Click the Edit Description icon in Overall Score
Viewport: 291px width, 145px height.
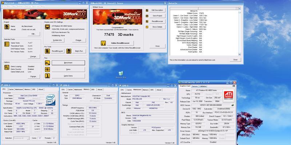click(x=147, y=11)
